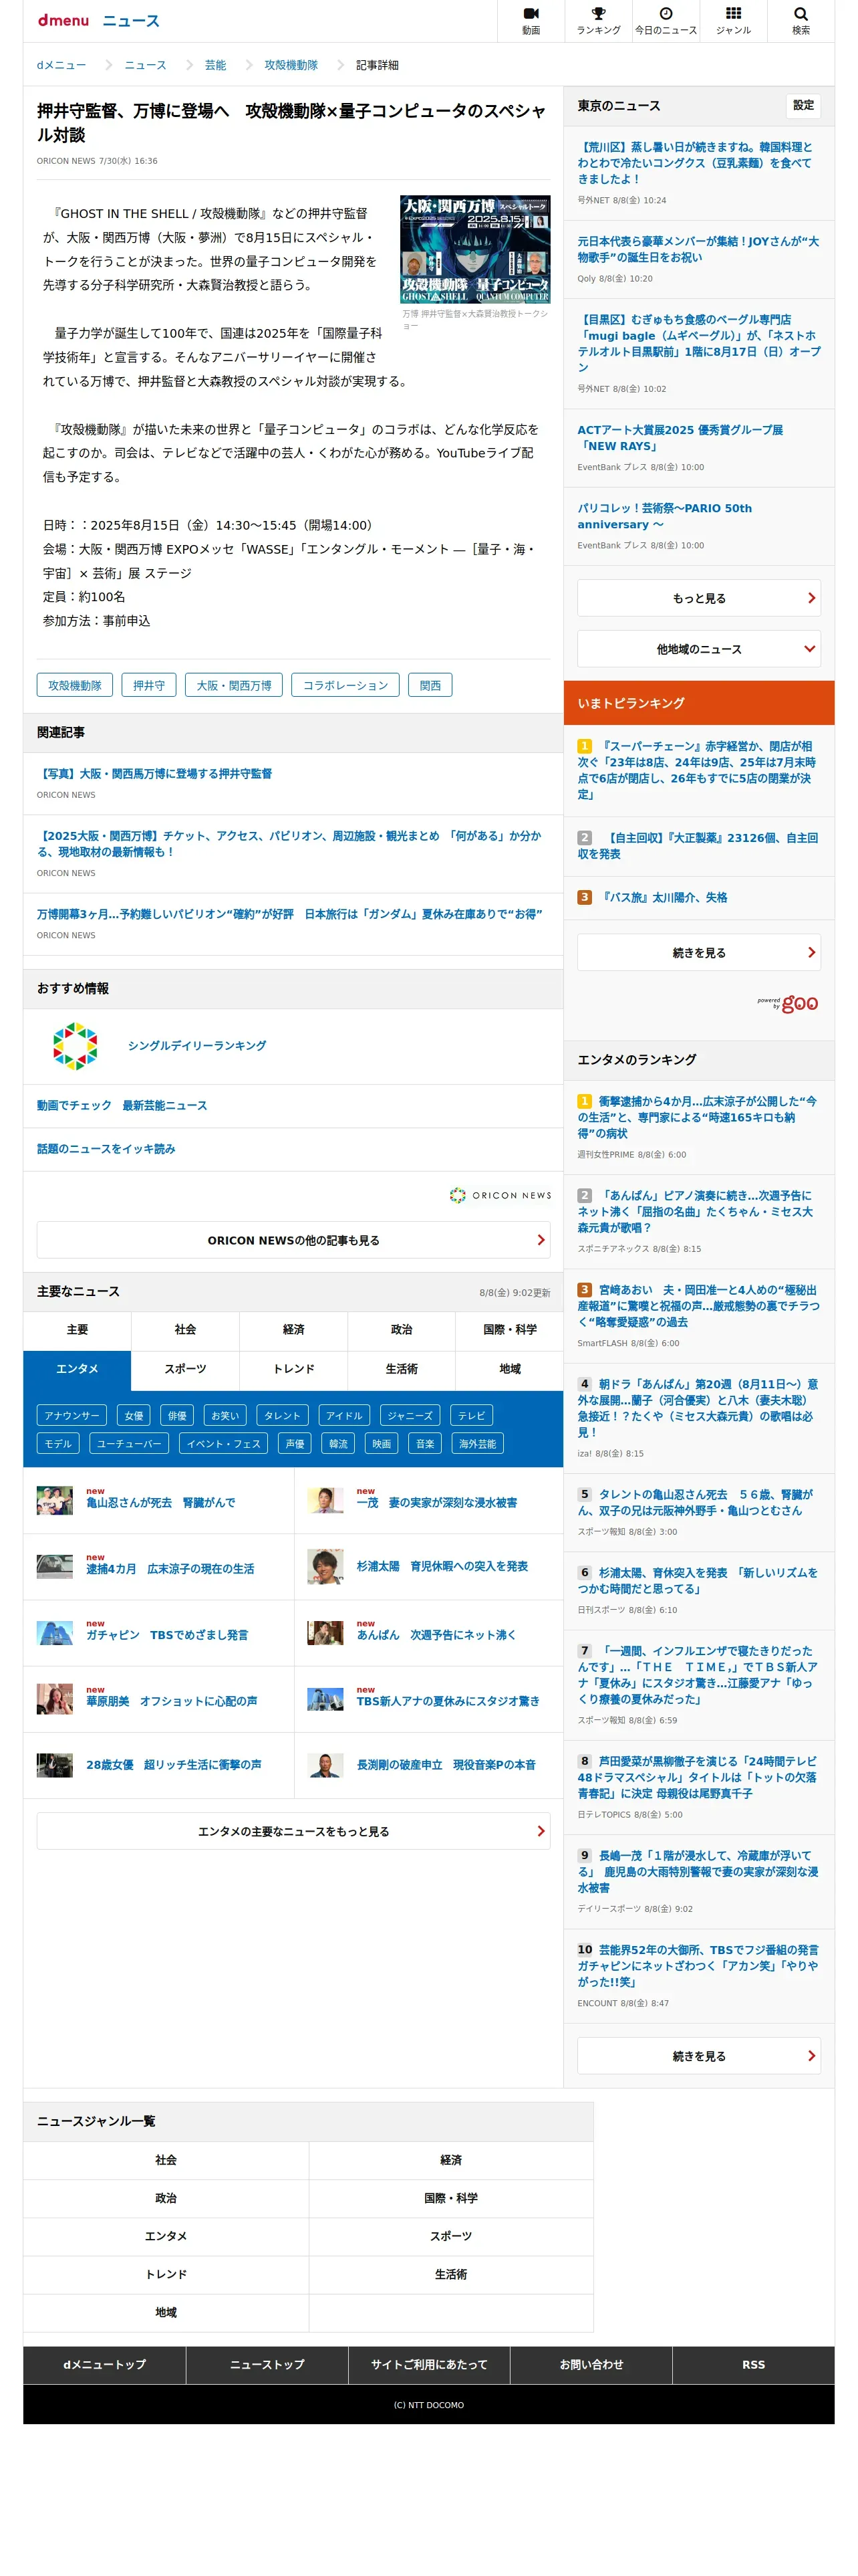Click the Oricon colorful ring logo

[x=75, y=1046]
